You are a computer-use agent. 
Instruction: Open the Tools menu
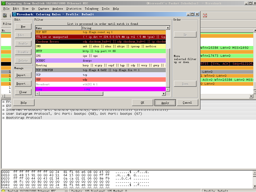[x=106, y=9]
